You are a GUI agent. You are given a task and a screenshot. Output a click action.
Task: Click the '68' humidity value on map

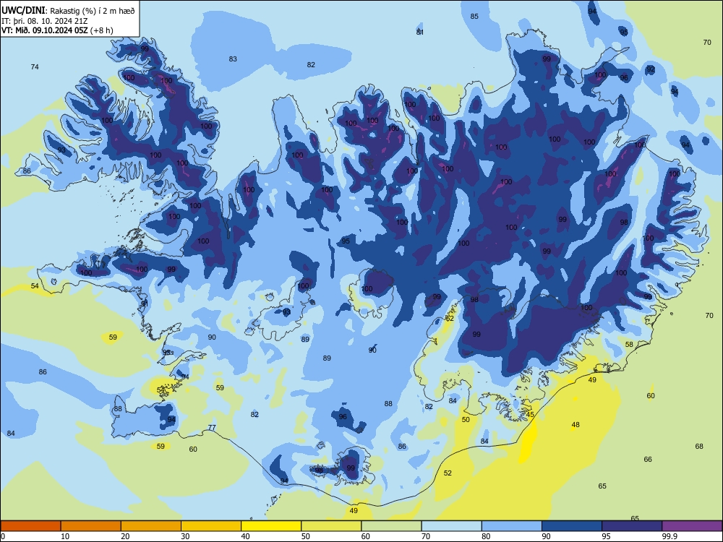tap(699, 446)
